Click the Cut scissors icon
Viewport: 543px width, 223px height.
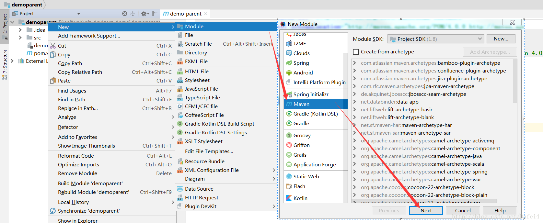tap(53, 46)
